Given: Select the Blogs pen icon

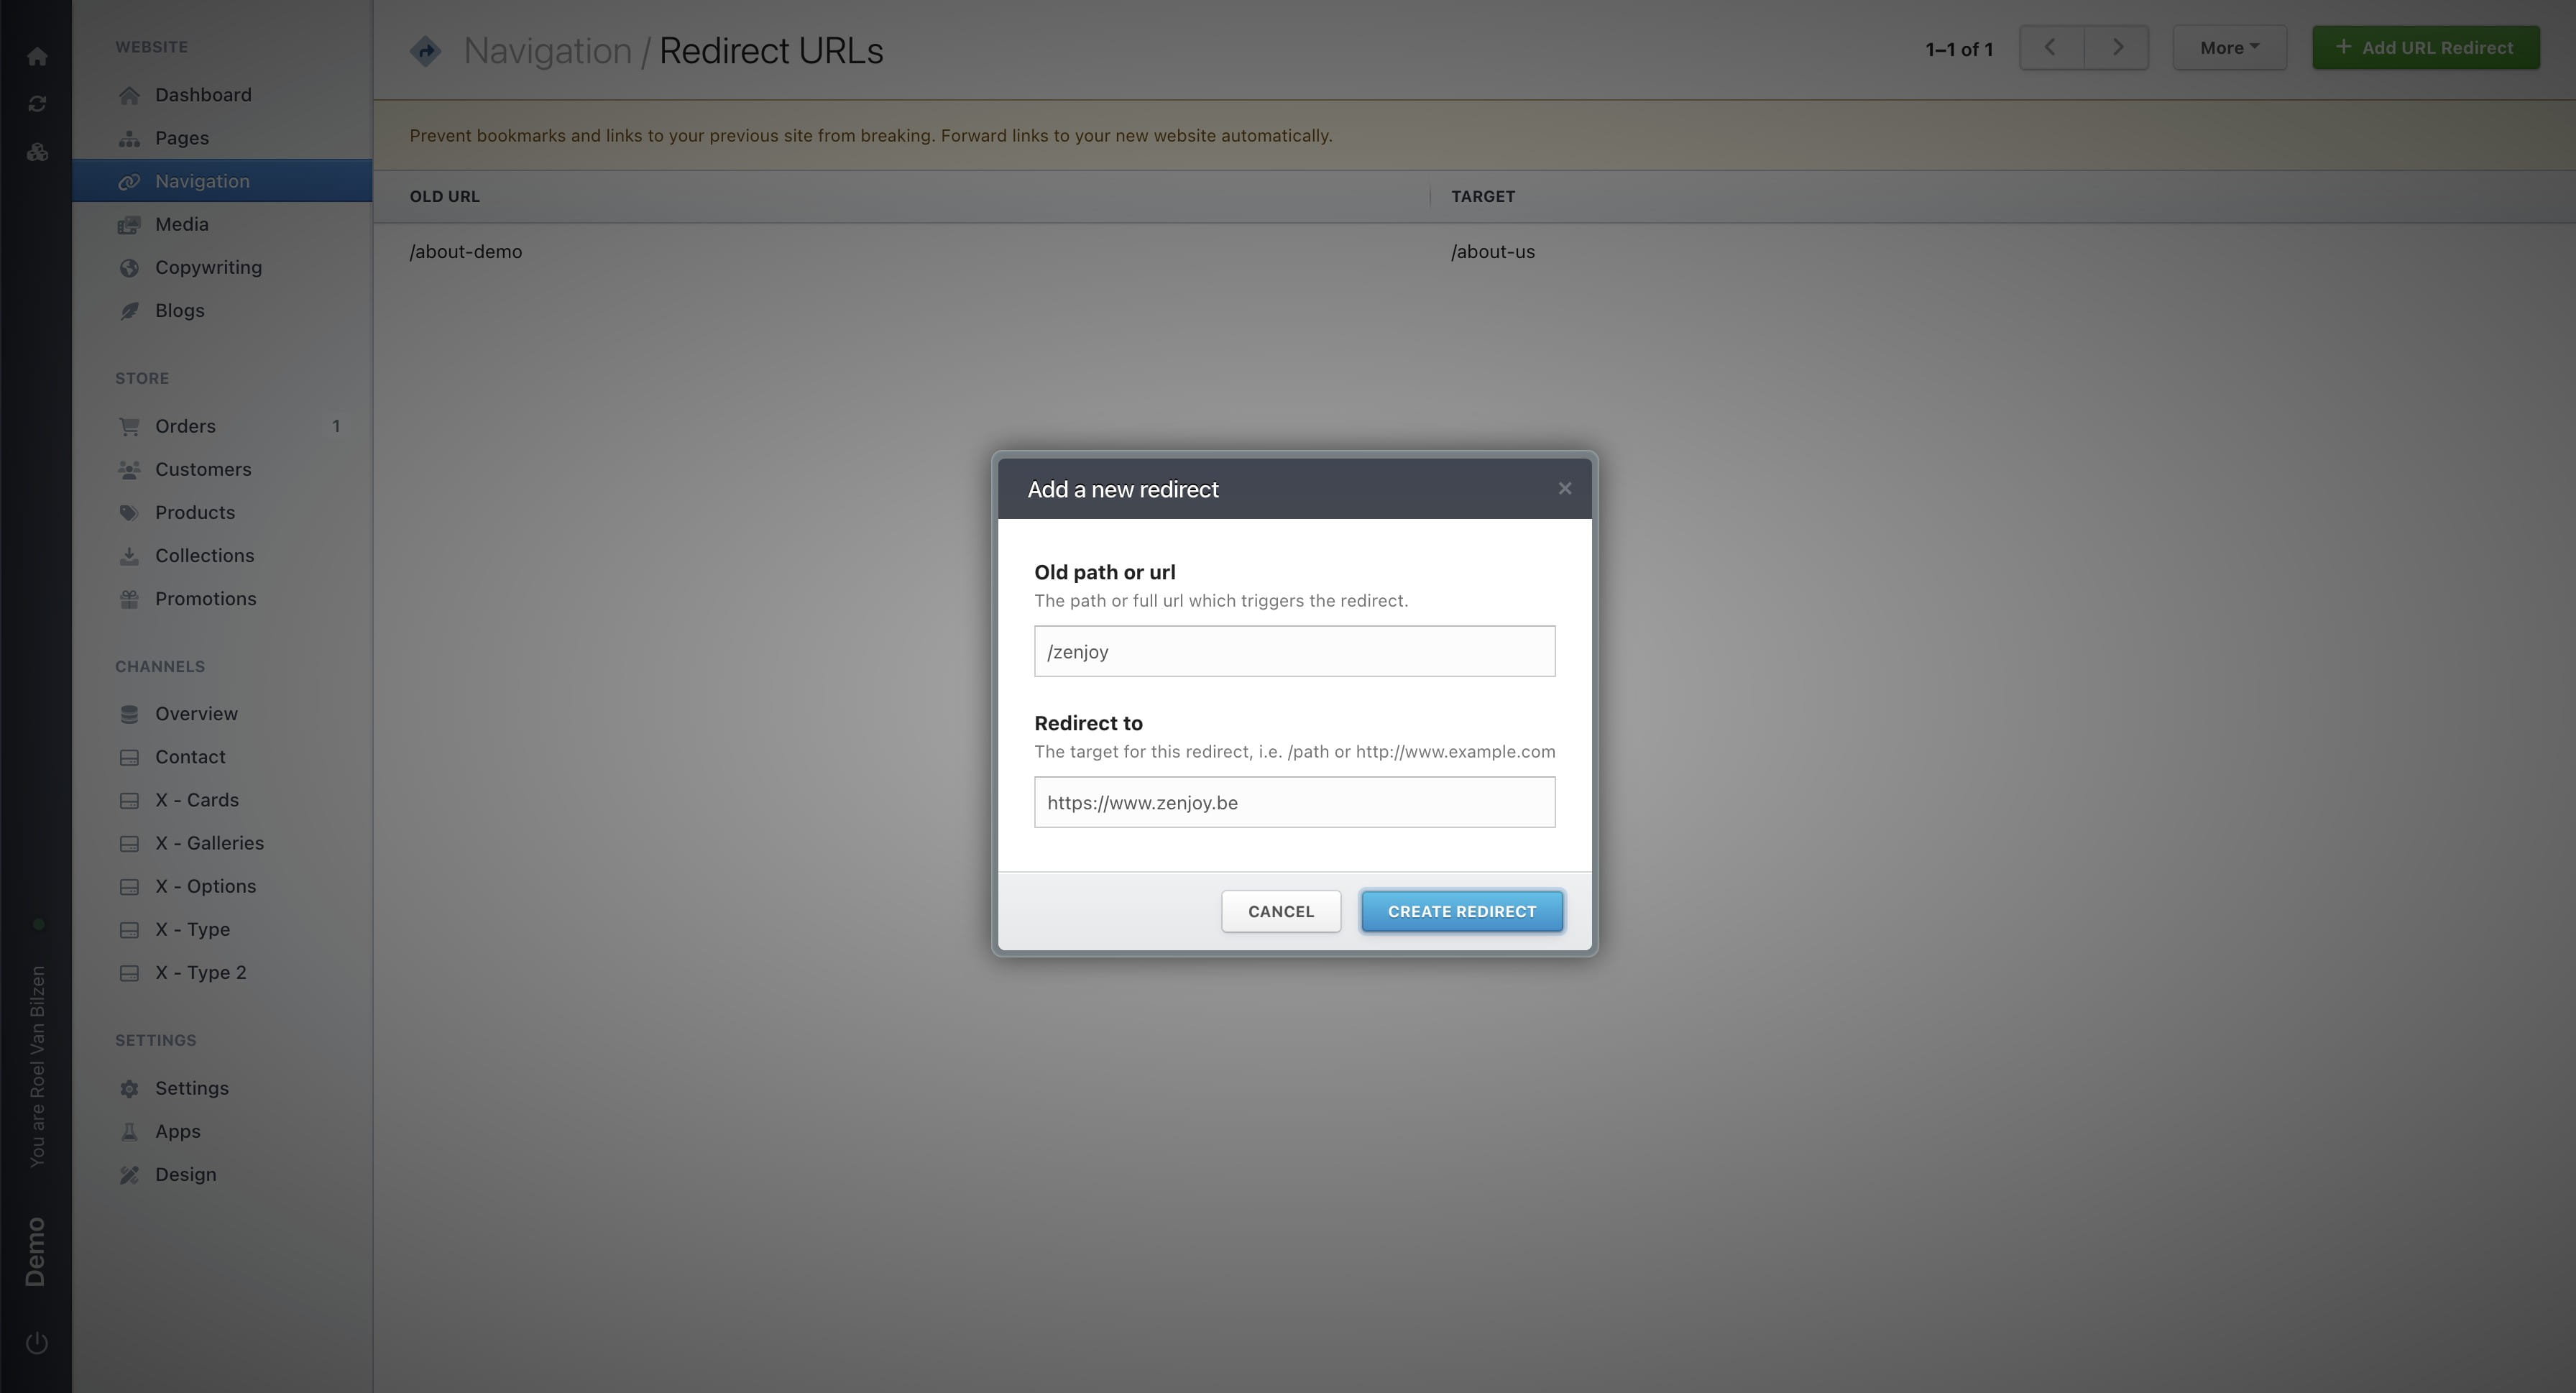Looking at the screenshot, I should pos(130,310).
